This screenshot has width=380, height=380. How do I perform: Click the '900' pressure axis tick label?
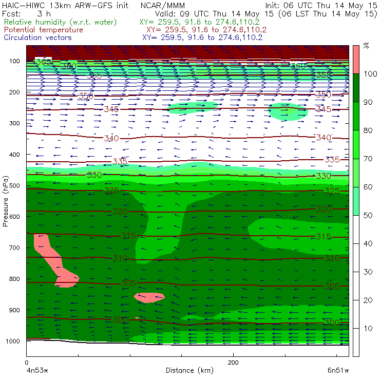pyautogui.click(x=14, y=310)
